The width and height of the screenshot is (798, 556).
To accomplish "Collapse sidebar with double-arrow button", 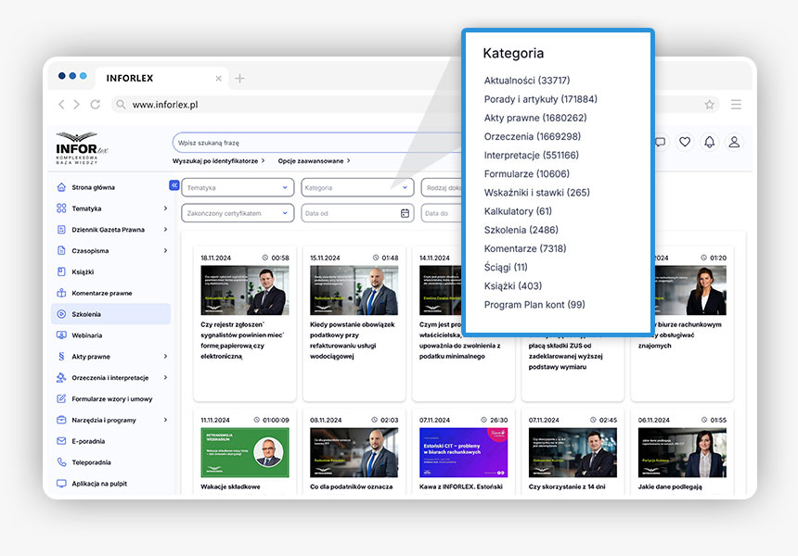I will 174,185.
